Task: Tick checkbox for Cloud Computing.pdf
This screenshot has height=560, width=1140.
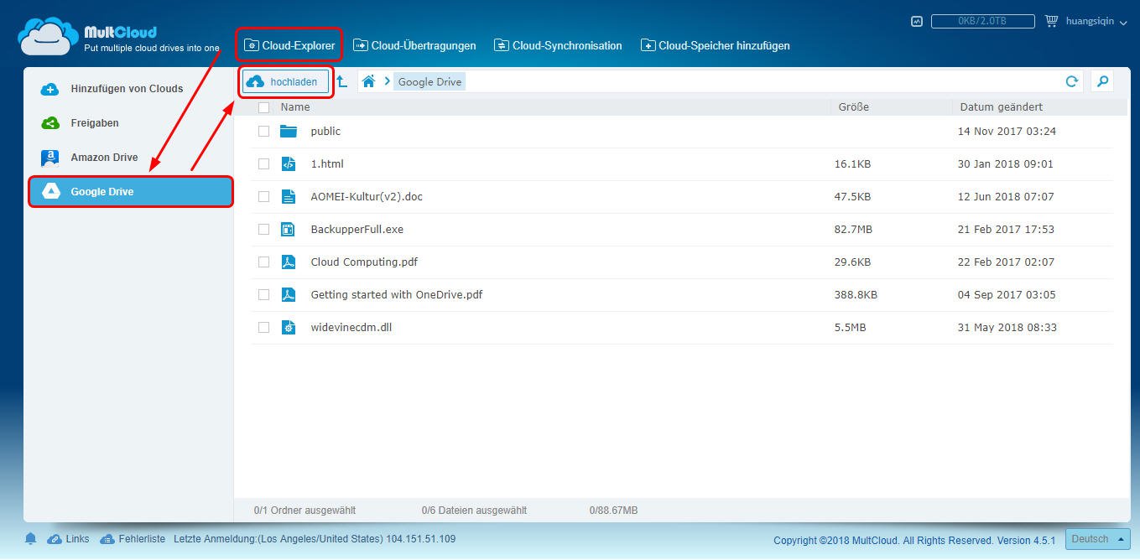Action: click(x=263, y=262)
